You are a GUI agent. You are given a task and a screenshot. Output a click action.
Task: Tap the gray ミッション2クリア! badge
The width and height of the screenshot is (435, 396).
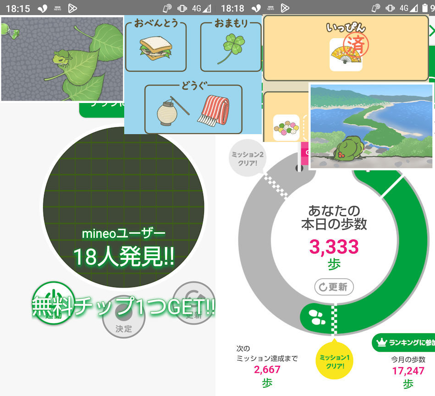(247, 158)
